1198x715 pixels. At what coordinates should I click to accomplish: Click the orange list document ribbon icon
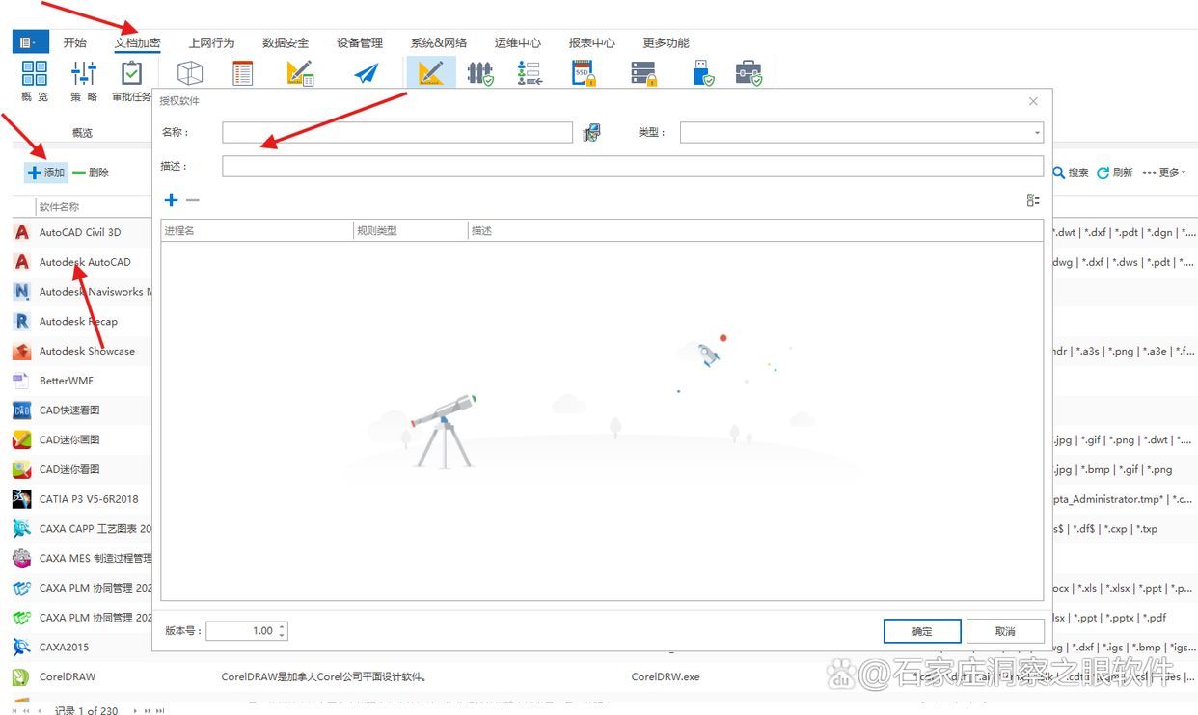point(243,73)
